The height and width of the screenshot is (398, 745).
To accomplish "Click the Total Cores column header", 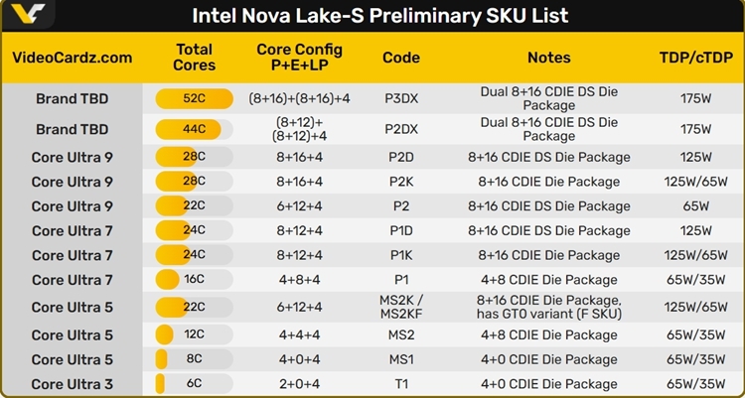I will point(194,57).
